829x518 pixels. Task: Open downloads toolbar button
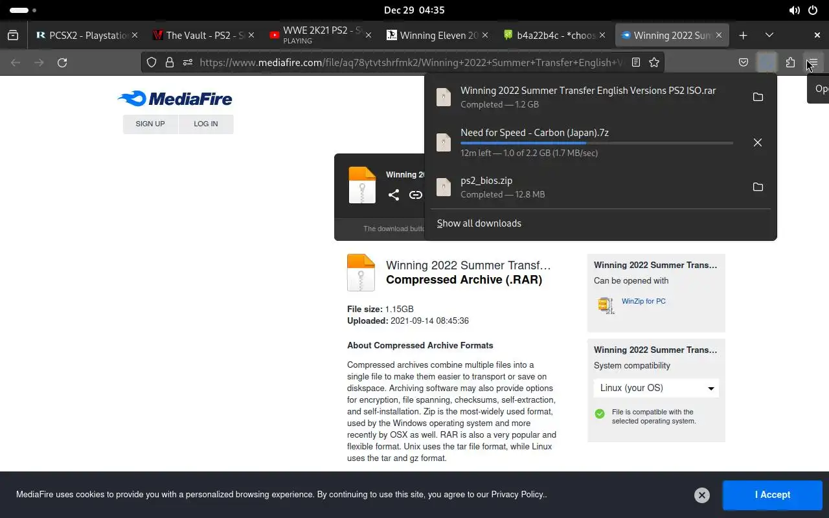767,63
